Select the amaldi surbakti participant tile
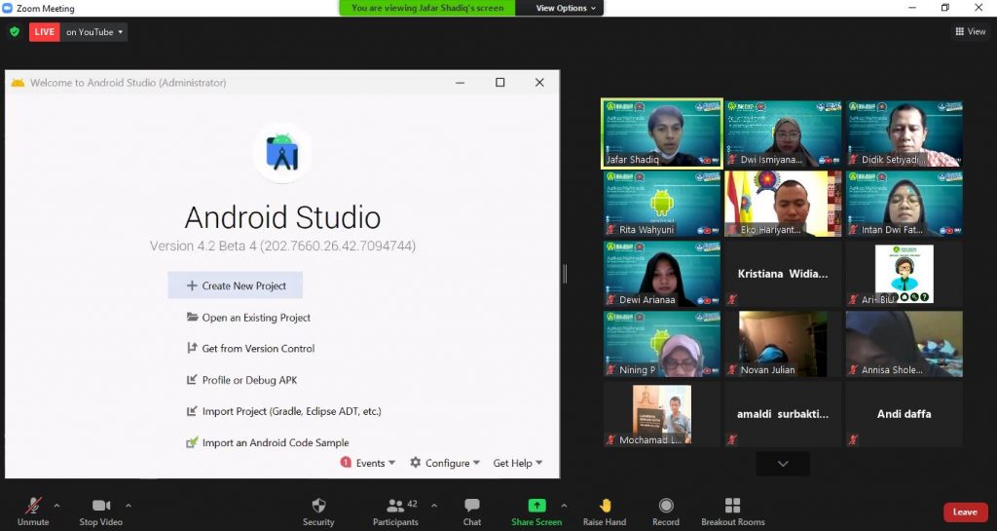 [x=783, y=414]
